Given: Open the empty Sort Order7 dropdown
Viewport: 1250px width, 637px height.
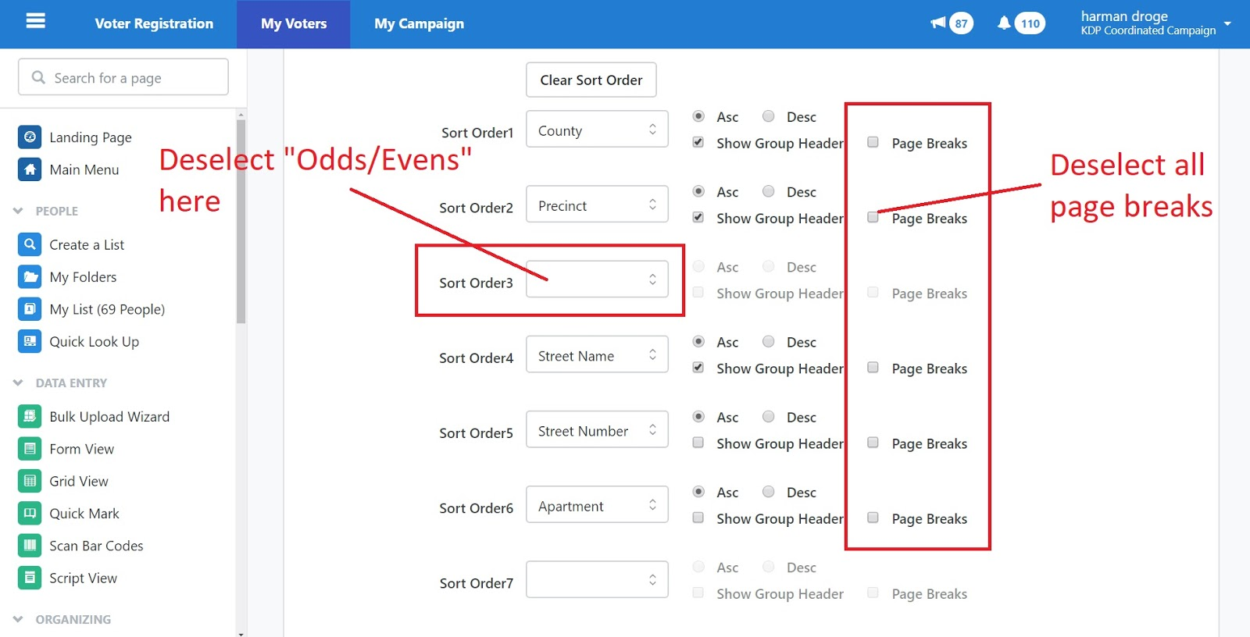Looking at the screenshot, I should pyautogui.click(x=597, y=579).
